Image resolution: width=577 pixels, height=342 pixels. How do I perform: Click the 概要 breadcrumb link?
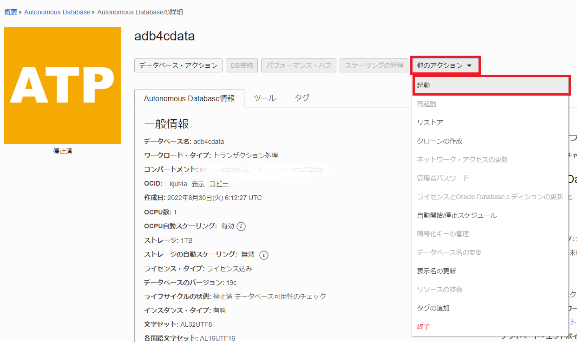coord(11,12)
